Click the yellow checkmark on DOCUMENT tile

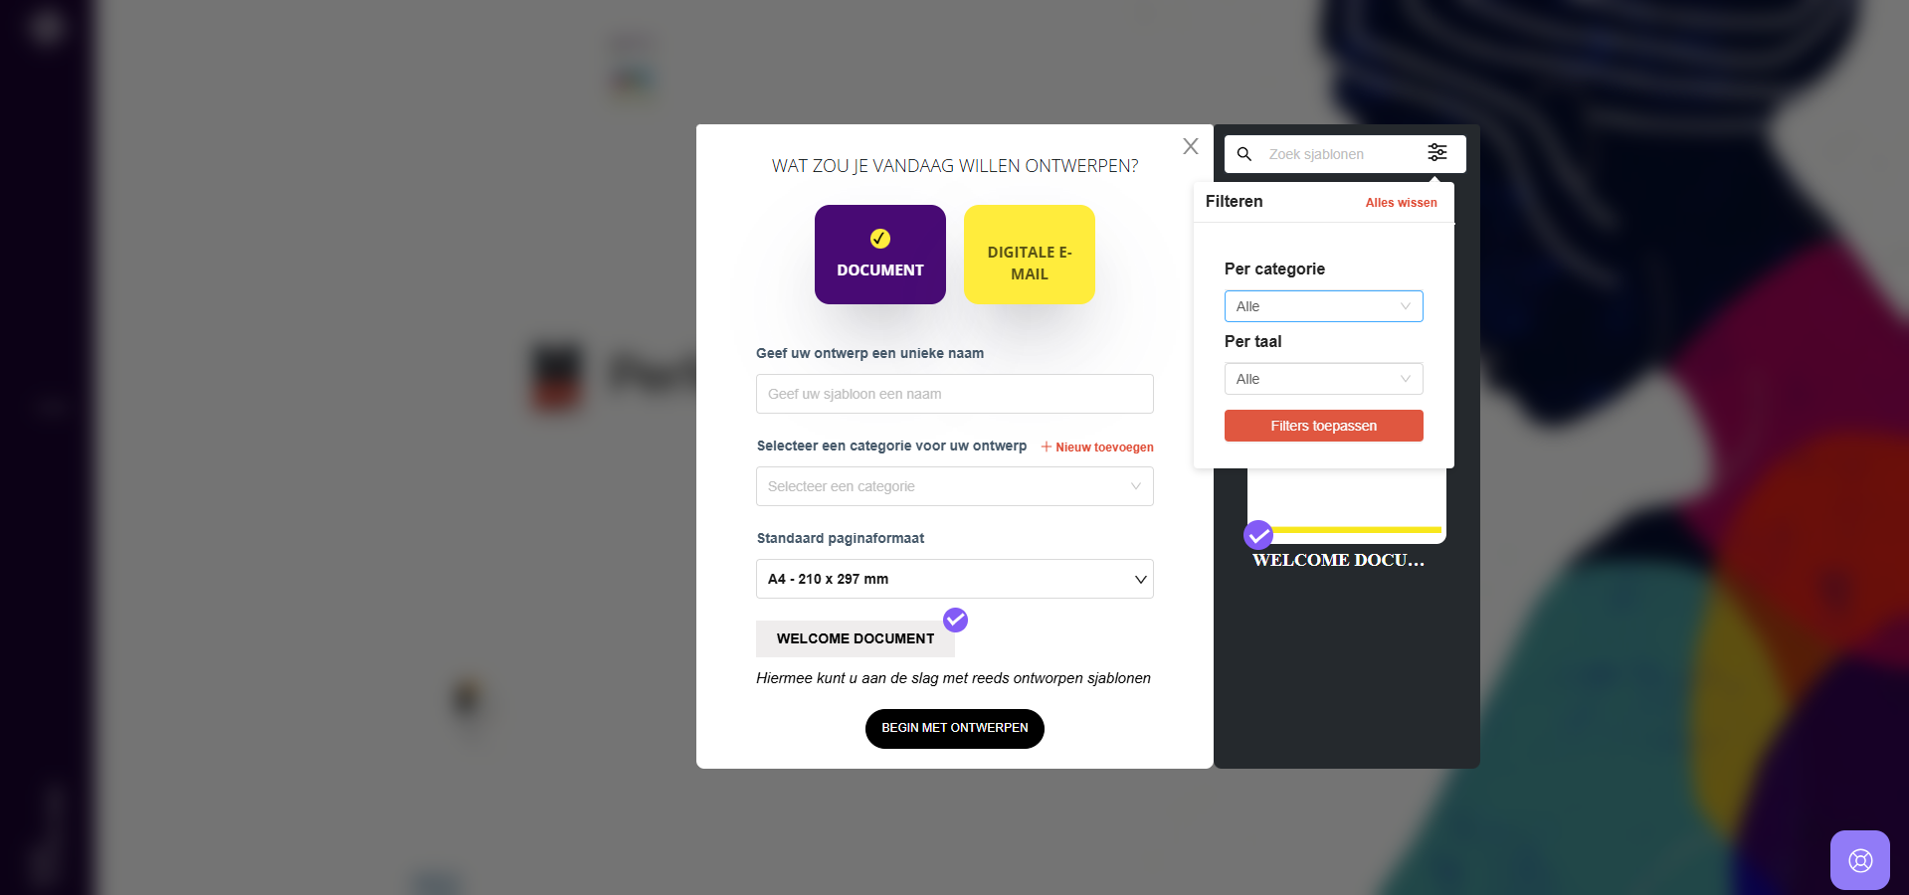tap(880, 239)
